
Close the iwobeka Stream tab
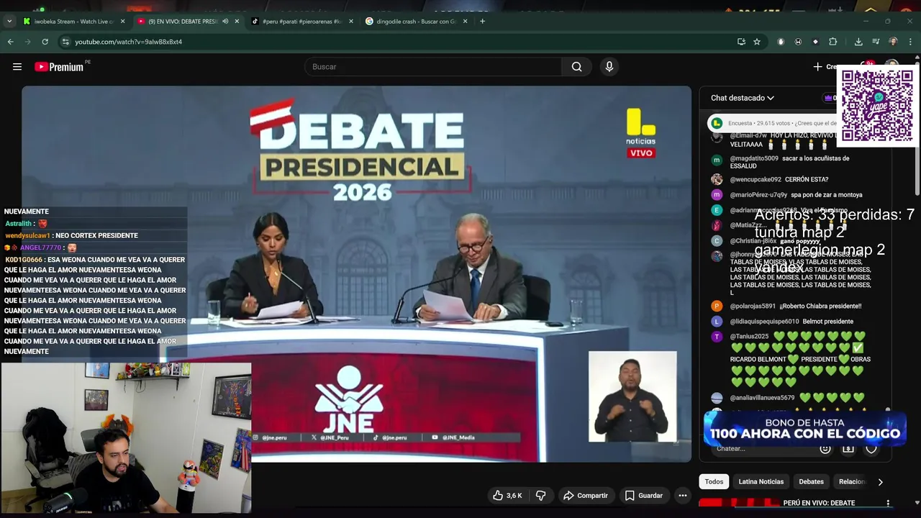[x=122, y=22]
